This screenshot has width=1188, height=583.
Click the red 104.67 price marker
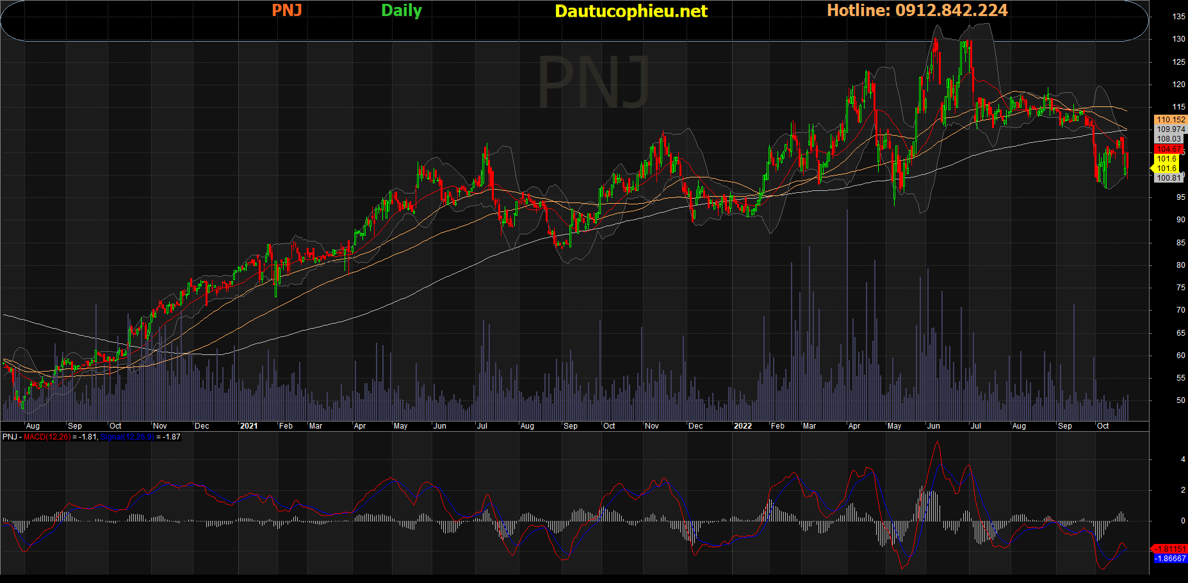click(x=1169, y=149)
